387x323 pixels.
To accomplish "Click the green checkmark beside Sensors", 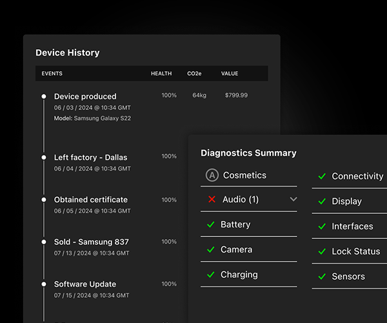I will point(322,276).
